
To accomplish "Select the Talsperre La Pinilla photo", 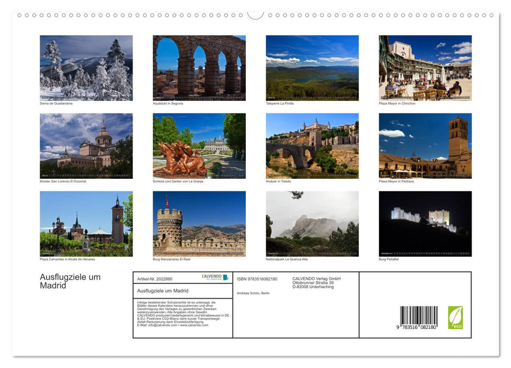I will pyautogui.click(x=313, y=67).
